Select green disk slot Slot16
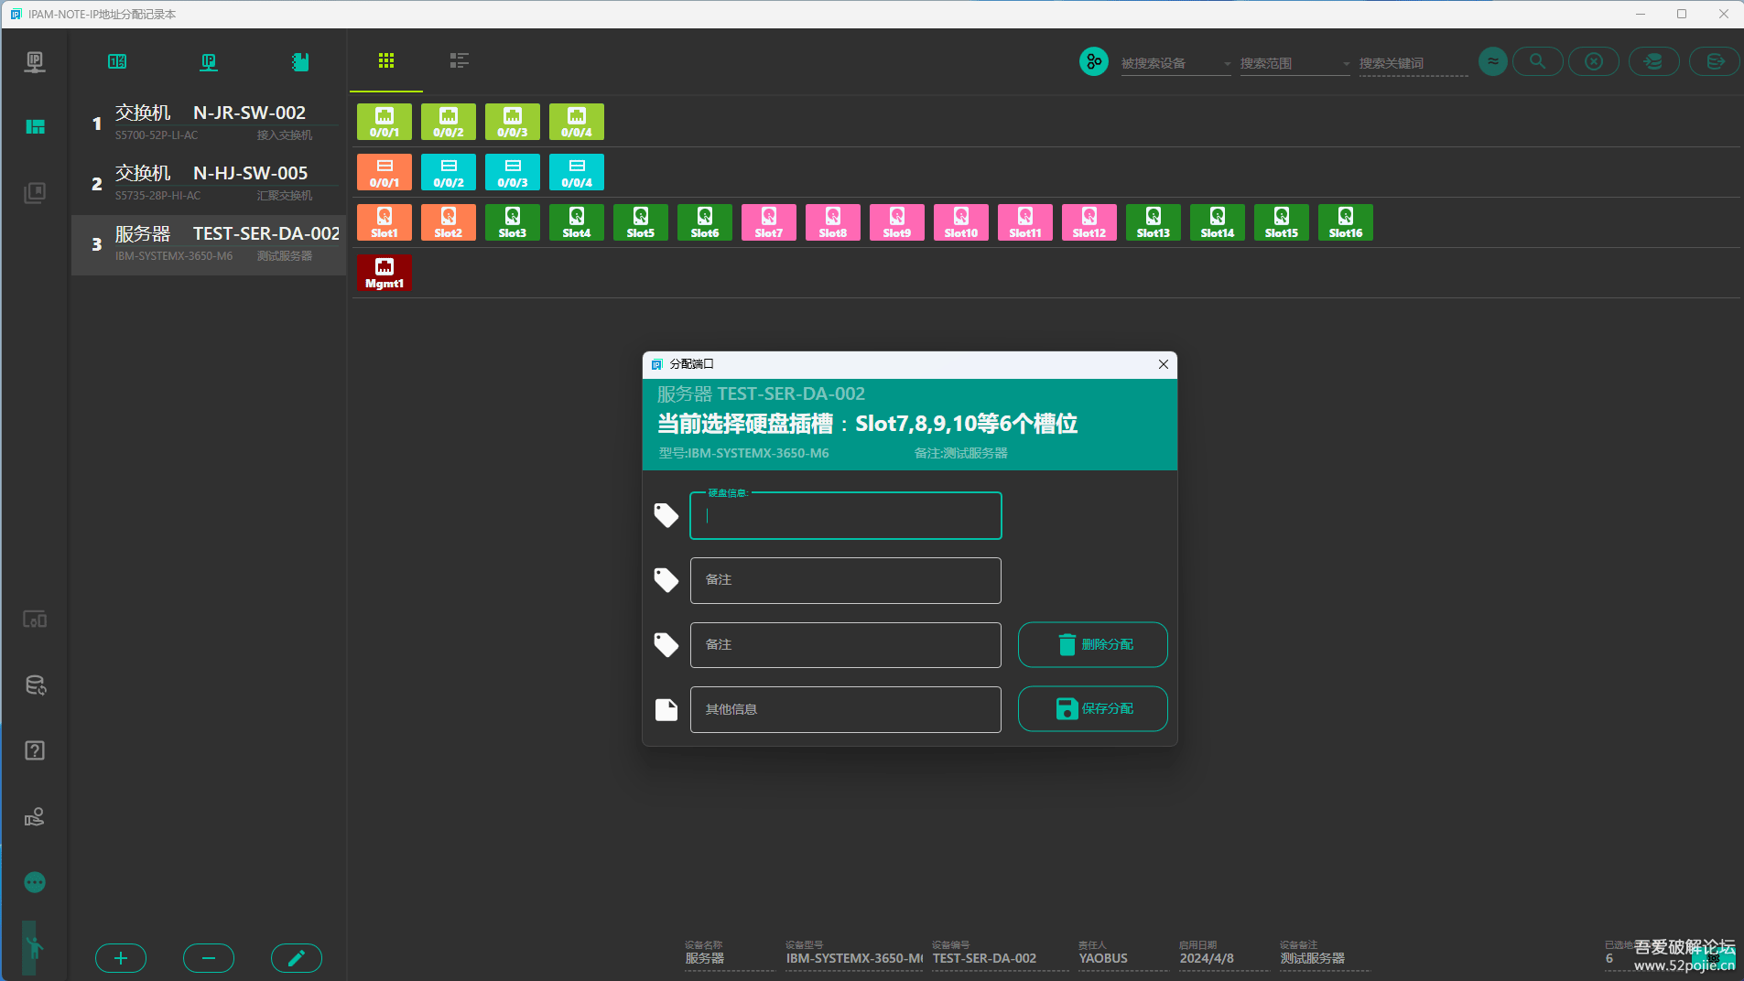1744x981 pixels. click(x=1346, y=222)
